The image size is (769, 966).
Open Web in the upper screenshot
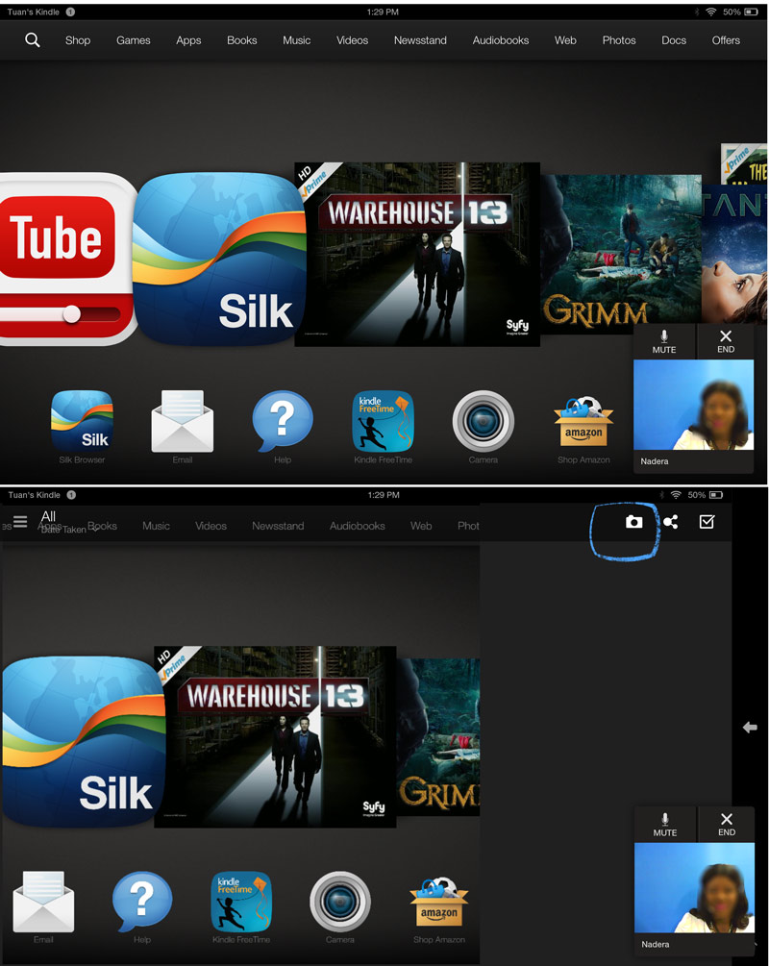click(565, 40)
